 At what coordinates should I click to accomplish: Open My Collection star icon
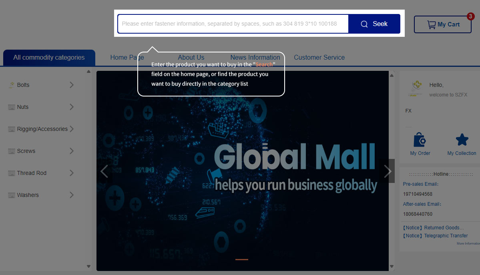tap(462, 140)
